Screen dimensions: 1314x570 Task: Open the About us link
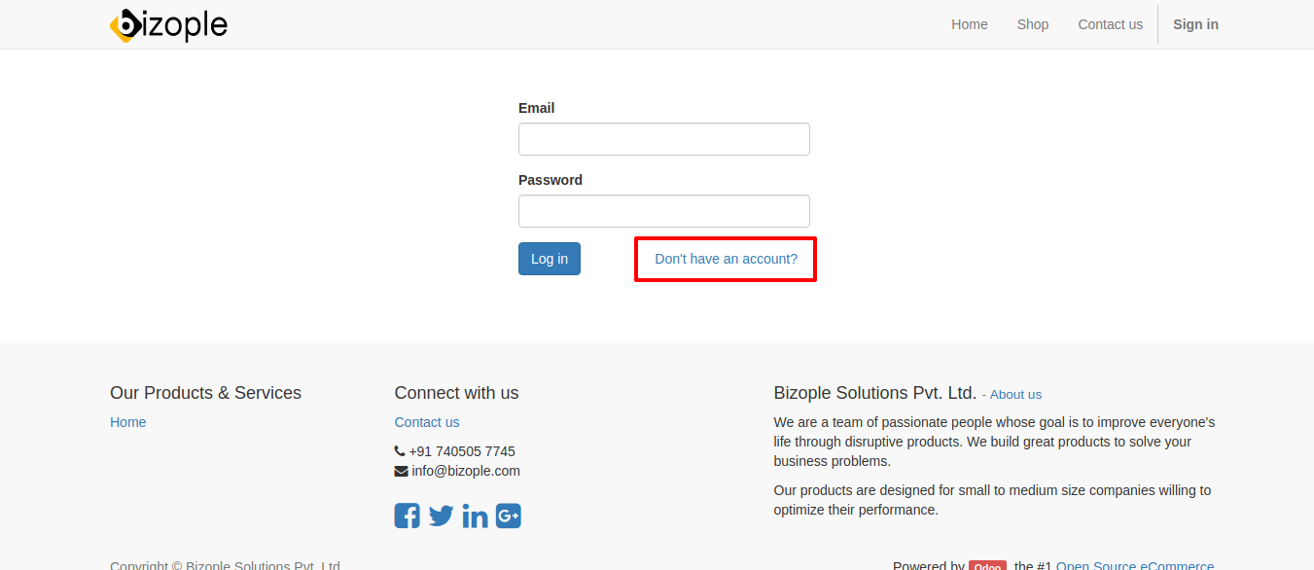point(1015,395)
